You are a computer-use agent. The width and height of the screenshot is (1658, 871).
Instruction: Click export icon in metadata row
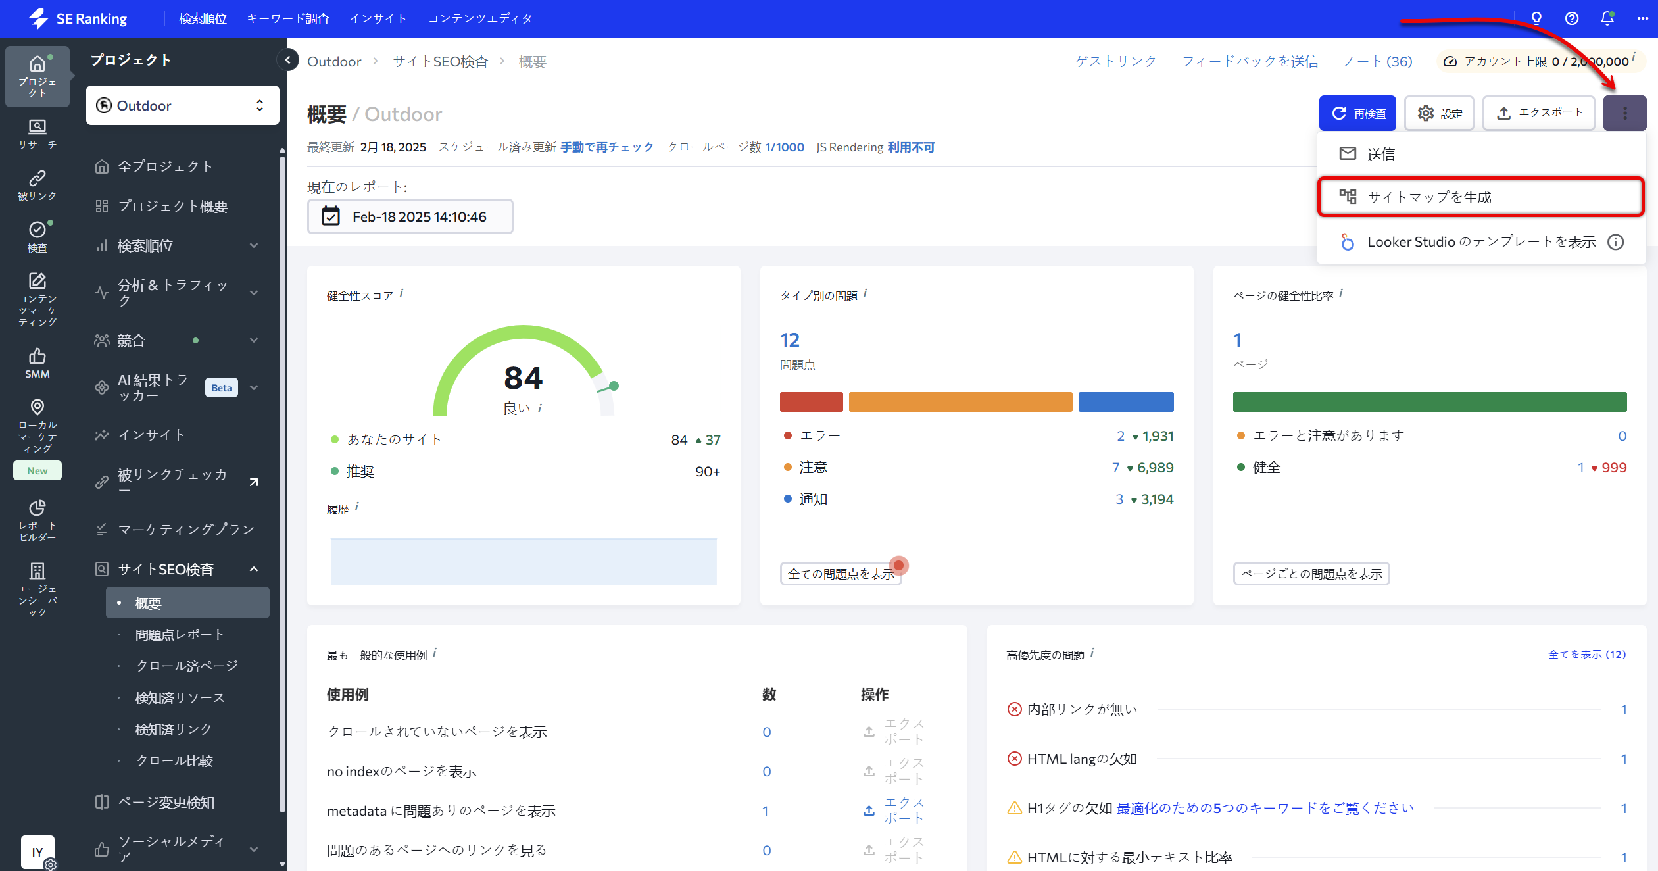[869, 810]
